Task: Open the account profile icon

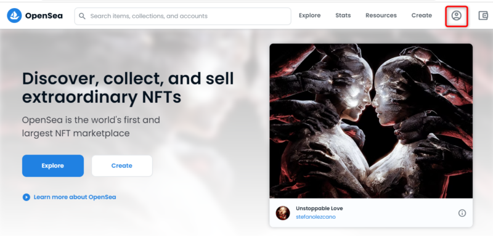Action: pyautogui.click(x=456, y=15)
